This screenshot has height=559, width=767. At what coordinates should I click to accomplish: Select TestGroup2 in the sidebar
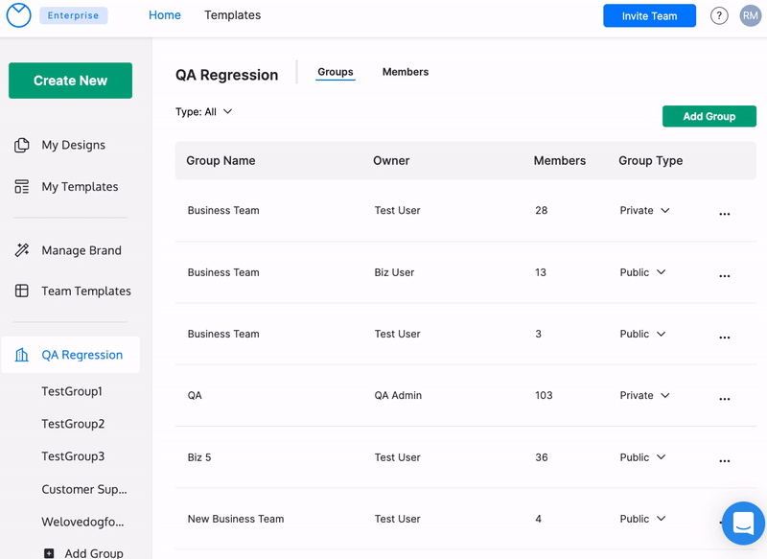click(x=73, y=424)
